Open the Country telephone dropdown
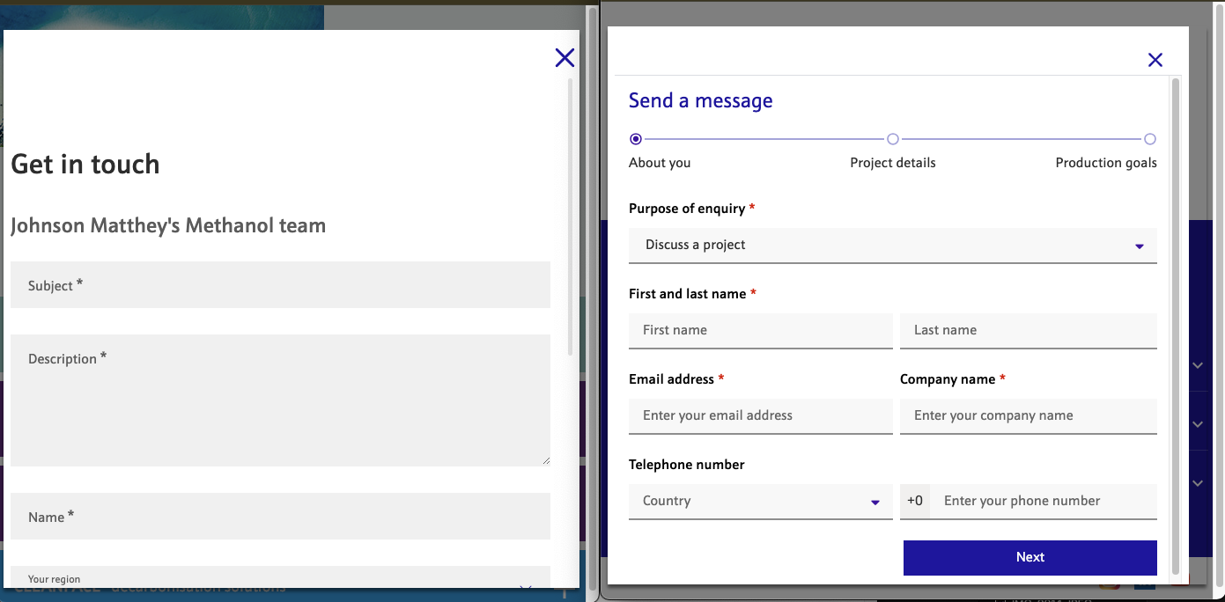 761,502
